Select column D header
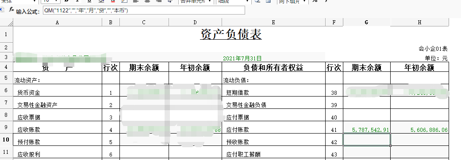The width and height of the screenshot is (461, 160). [195, 22]
